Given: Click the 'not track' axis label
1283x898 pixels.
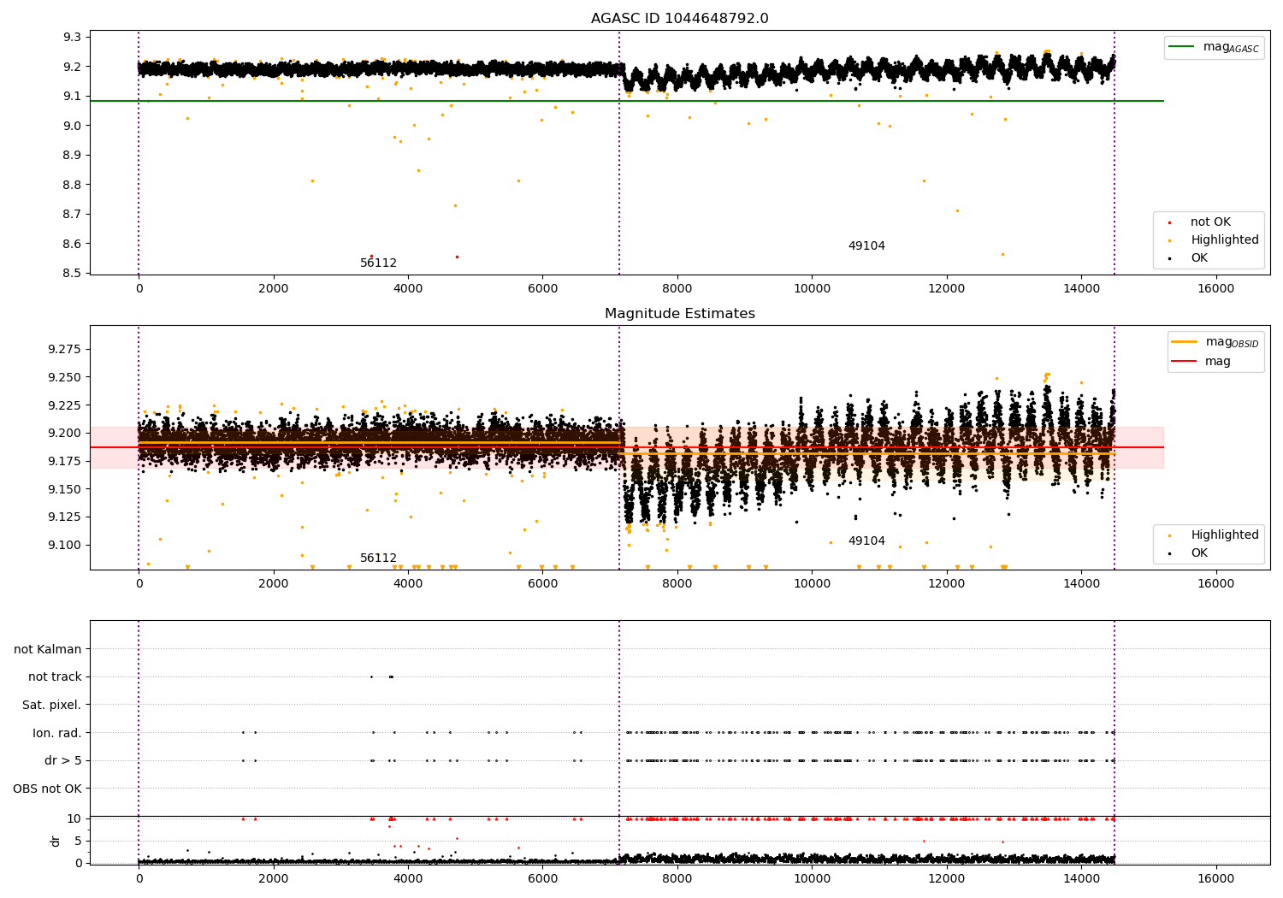Looking at the screenshot, I should [55, 677].
